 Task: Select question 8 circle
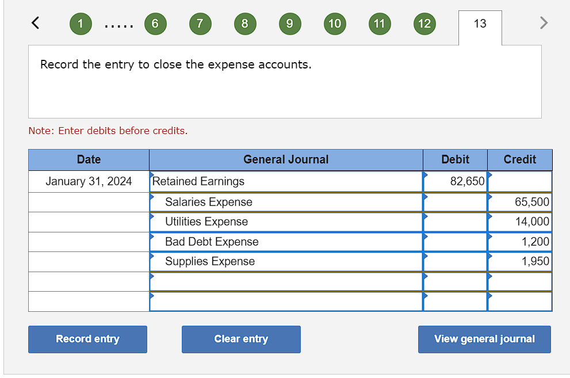point(245,24)
